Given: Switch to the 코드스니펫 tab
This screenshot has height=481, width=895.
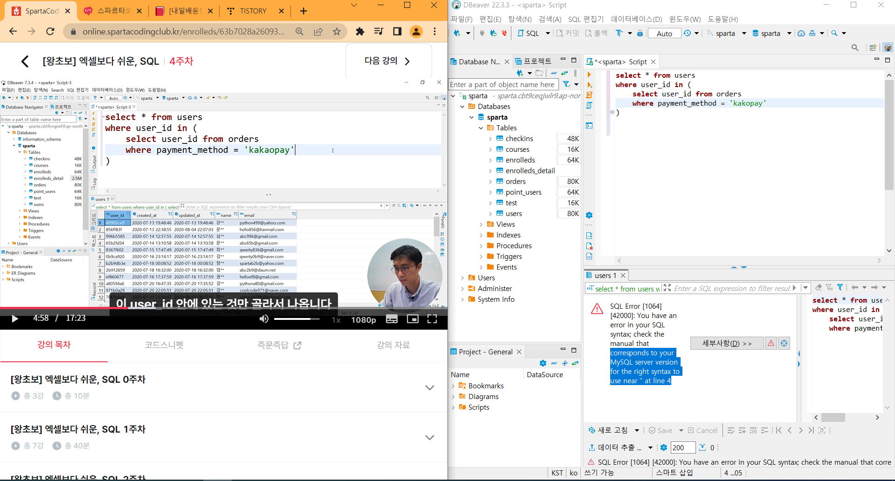Looking at the screenshot, I should [164, 345].
